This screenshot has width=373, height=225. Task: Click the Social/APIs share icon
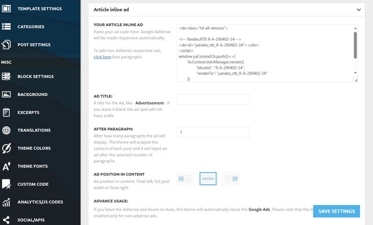(x=6, y=220)
